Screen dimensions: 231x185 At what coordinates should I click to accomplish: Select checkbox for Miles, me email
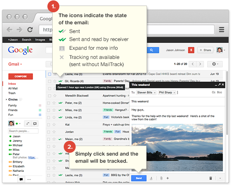[49, 110]
